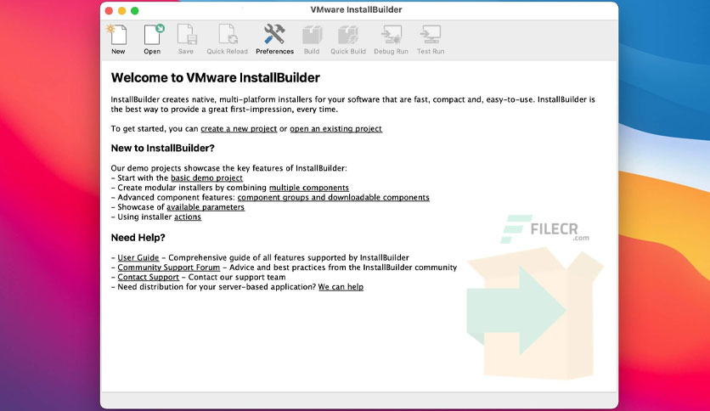Click the New project toolbar icon

click(118, 39)
